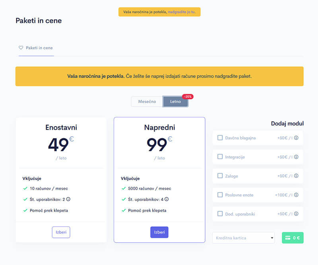Open the Paketi in cene tab
Screen dimensions: 318x265
pos(39,48)
